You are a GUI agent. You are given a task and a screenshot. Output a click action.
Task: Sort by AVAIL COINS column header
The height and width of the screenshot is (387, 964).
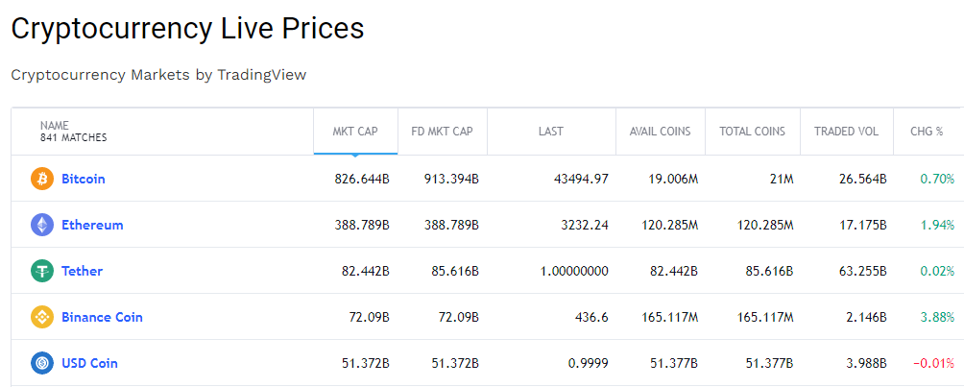click(661, 132)
